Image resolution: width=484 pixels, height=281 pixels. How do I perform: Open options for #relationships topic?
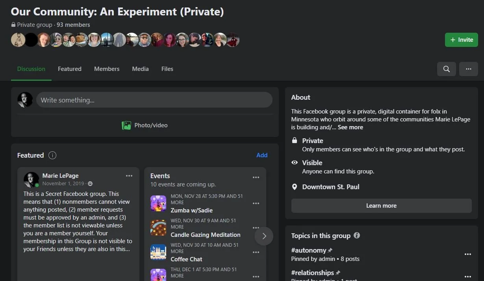coord(468,277)
